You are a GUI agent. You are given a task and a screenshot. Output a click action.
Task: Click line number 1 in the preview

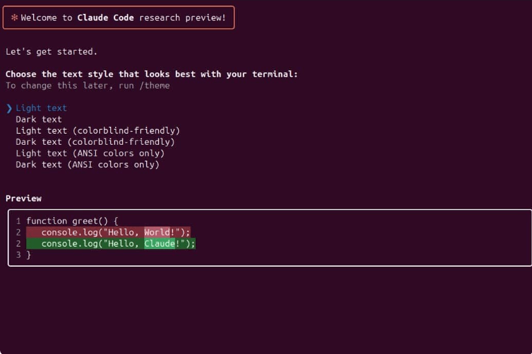[x=19, y=221]
